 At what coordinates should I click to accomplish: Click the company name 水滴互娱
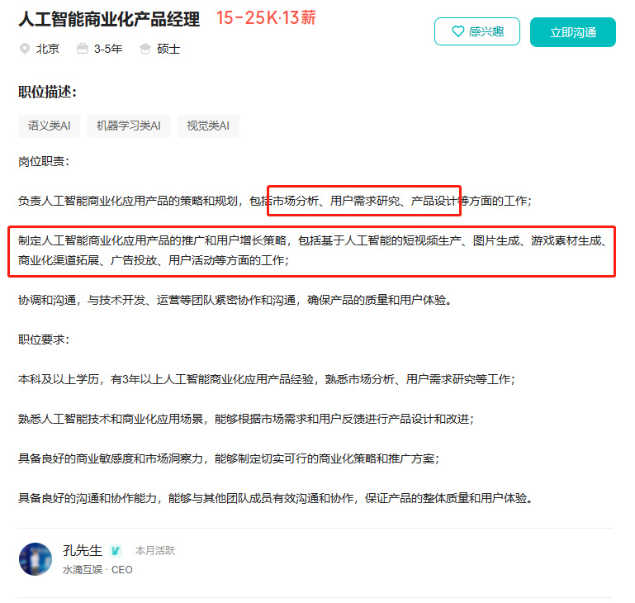coord(83,570)
